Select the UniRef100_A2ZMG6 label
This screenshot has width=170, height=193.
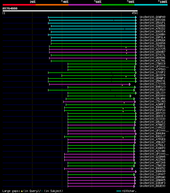point(152,160)
